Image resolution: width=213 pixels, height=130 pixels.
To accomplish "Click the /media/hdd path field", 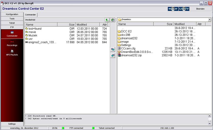I will pos(65,20).
